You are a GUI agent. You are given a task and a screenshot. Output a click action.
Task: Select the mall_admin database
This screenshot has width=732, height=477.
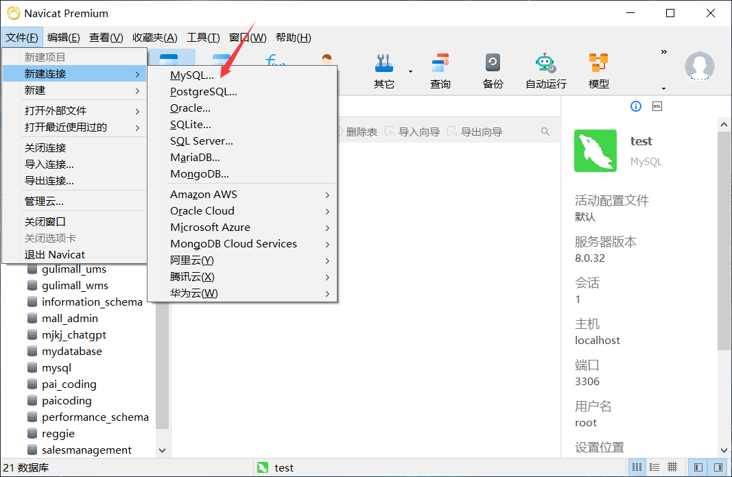point(69,319)
